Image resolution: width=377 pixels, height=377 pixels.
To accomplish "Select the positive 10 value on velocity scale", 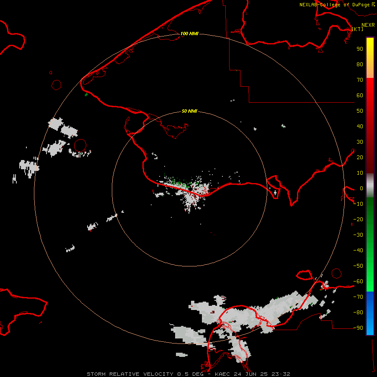I will (x=360, y=173).
